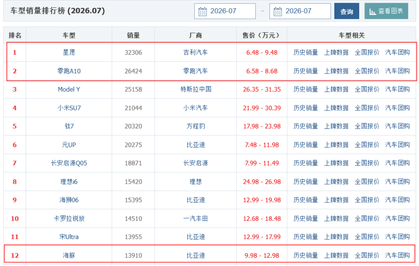Click sales figure 21044
This screenshot has width=419, height=266.
pyautogui.click(x=134, y=108)
